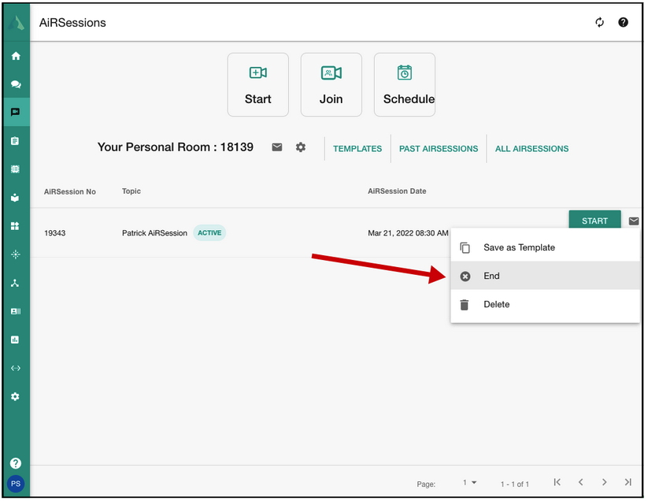Open the network nodes sidebar icon
Image resolution: width=648 pixels, height=501 pixels.
(x=15, y=283)
